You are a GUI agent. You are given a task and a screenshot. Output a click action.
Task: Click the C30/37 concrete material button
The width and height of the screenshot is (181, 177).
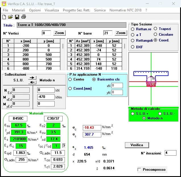(53, 118)
